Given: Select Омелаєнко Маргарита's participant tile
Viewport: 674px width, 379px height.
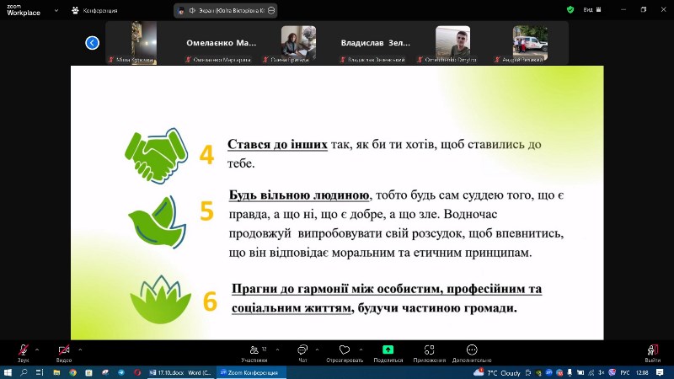Looking at the screenshot, I should tap(222, 42).
